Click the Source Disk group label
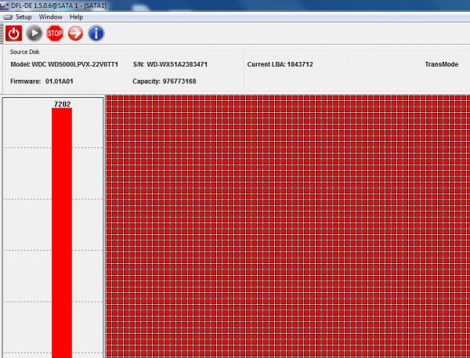 pyautogui.click(x=24, y=52)
